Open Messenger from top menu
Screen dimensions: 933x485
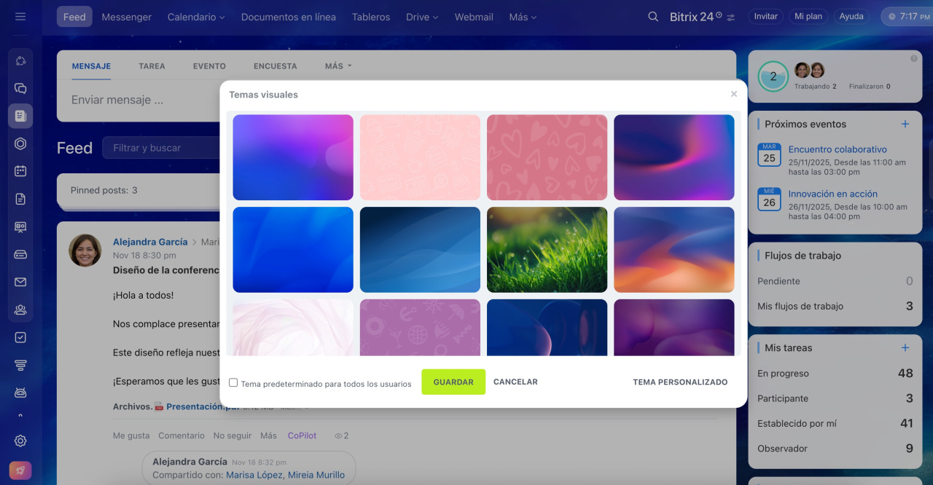click(127, 17)
